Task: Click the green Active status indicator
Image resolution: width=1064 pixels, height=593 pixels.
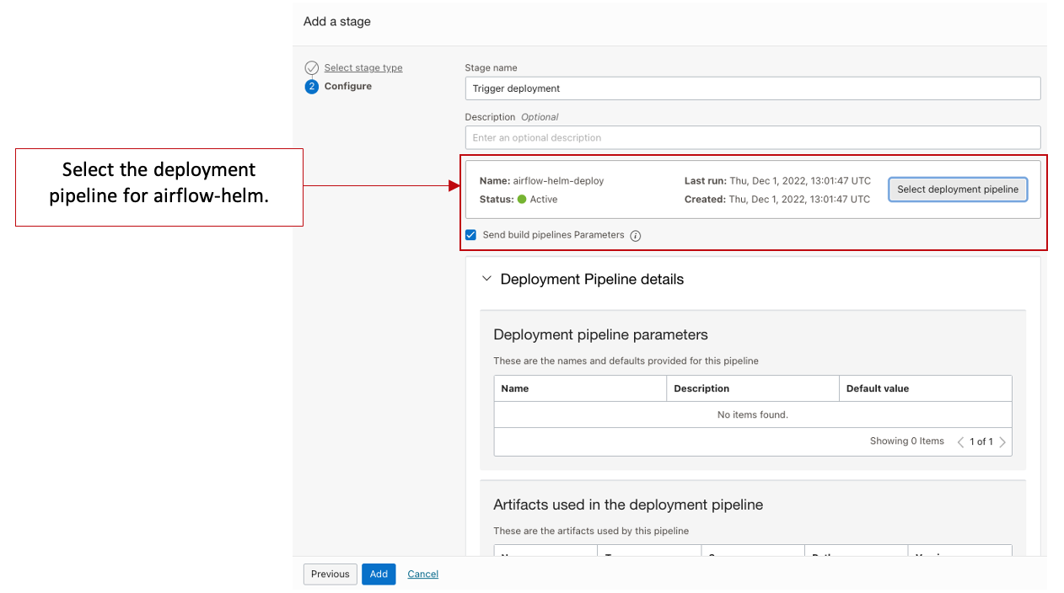Action: [x=522, y=200]
